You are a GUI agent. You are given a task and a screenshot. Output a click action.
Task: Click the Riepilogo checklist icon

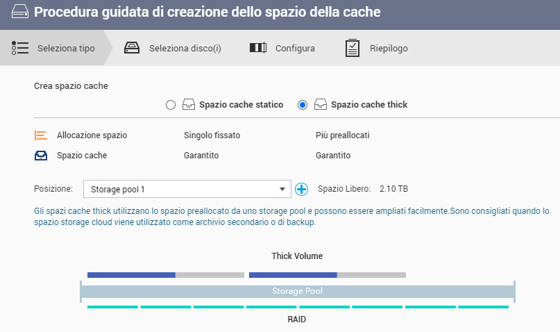[353, 48]
